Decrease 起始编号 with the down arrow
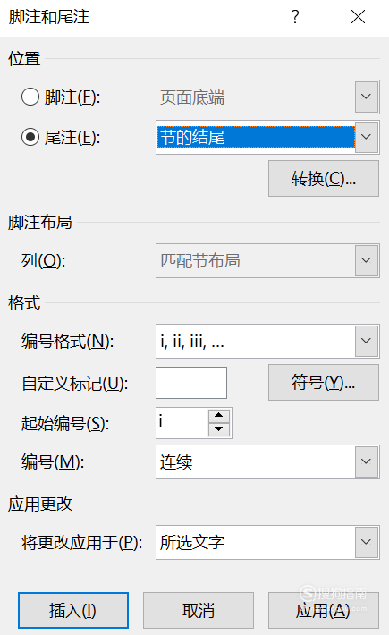 (x=219, y=429)
